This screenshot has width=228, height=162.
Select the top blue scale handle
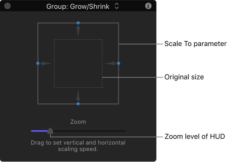coord(78,23)
